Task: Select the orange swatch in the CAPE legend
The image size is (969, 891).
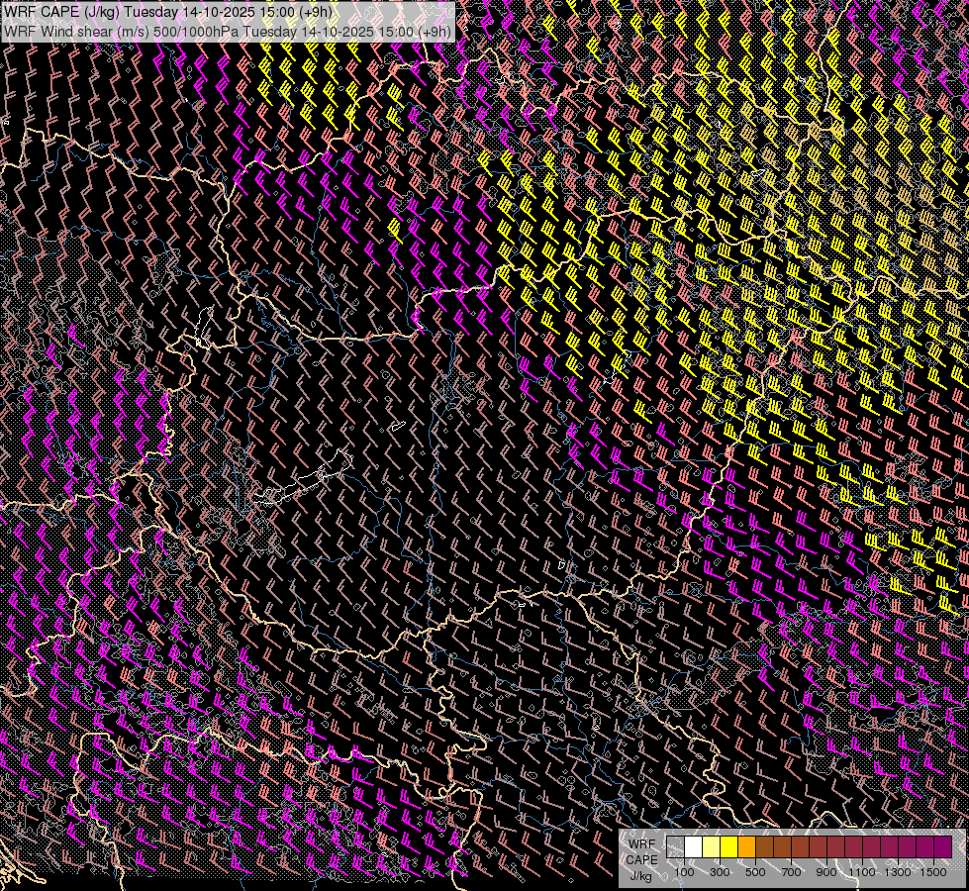Action: coord(746,846)
